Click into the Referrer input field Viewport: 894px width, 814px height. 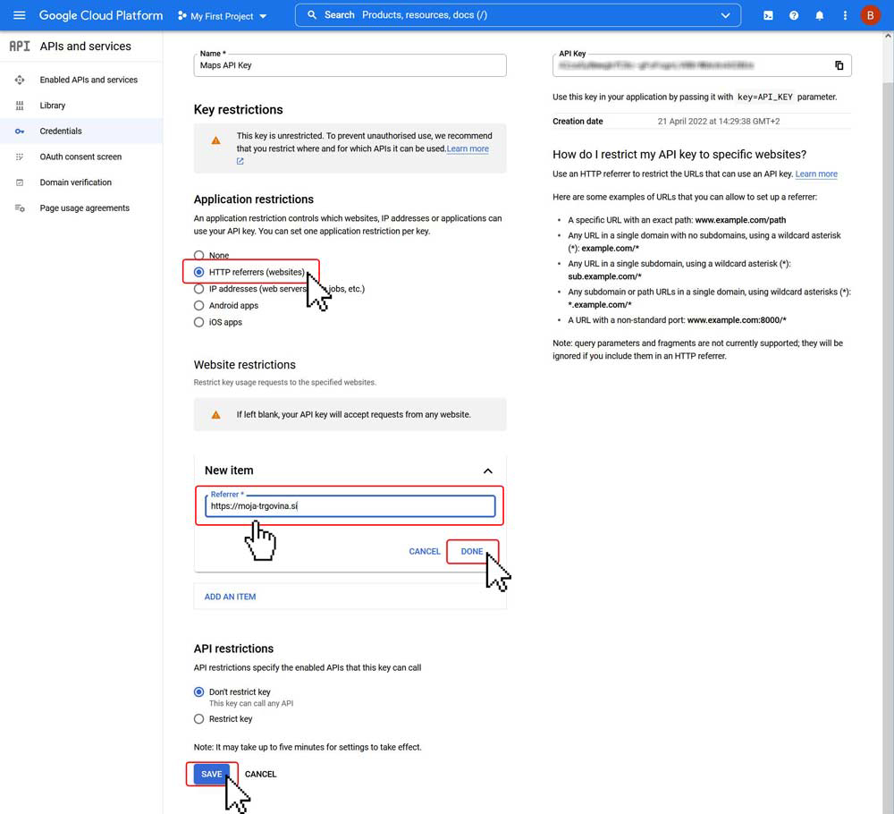point(350,506)
